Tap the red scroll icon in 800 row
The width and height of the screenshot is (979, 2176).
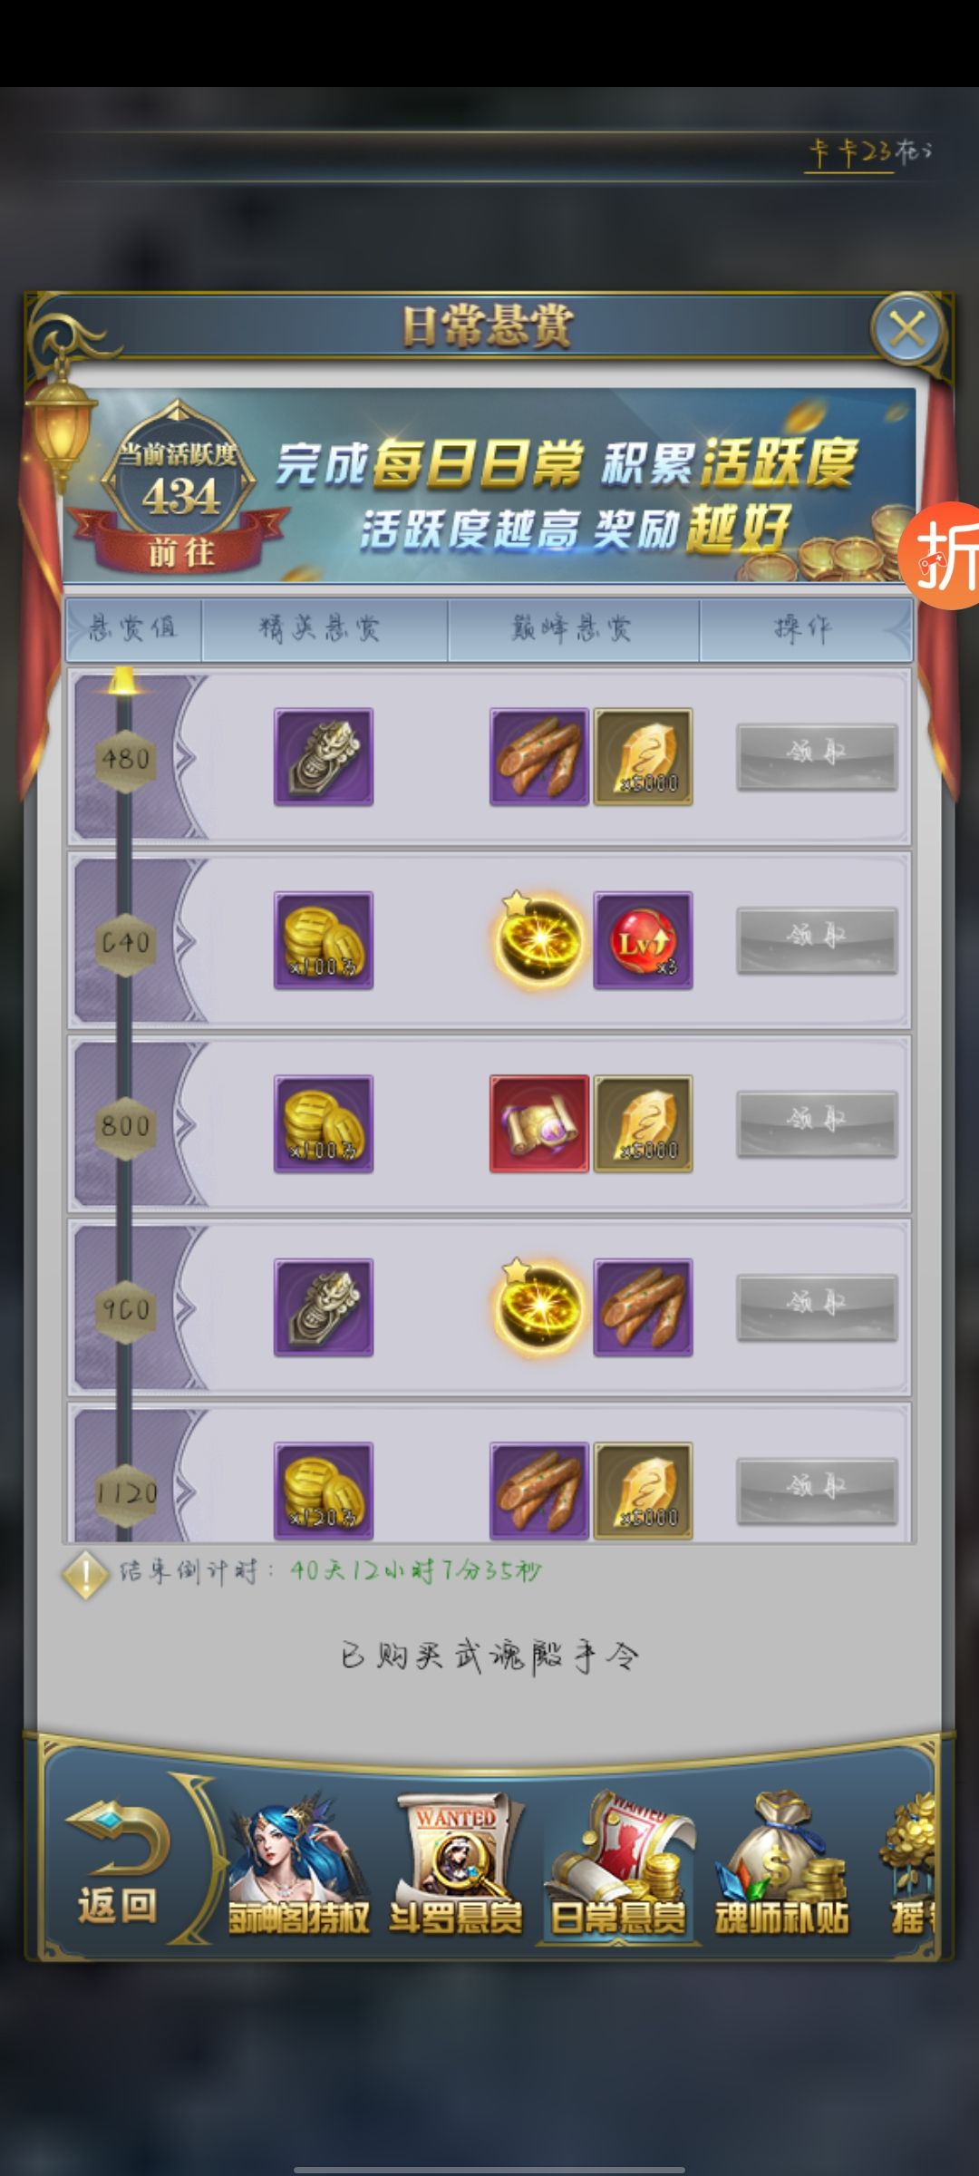coord(539,1124)
